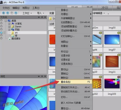Toggle the Easy-Select shield beside 网络

tap(1, 30)
